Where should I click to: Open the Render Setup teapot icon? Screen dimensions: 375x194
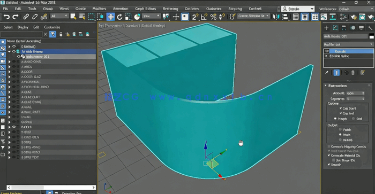point(353,17)
